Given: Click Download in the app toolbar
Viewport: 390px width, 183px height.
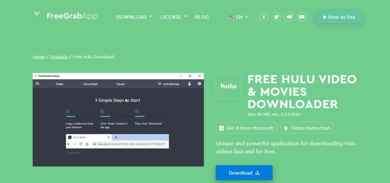Looking at the screenshot, I should 88,84.
